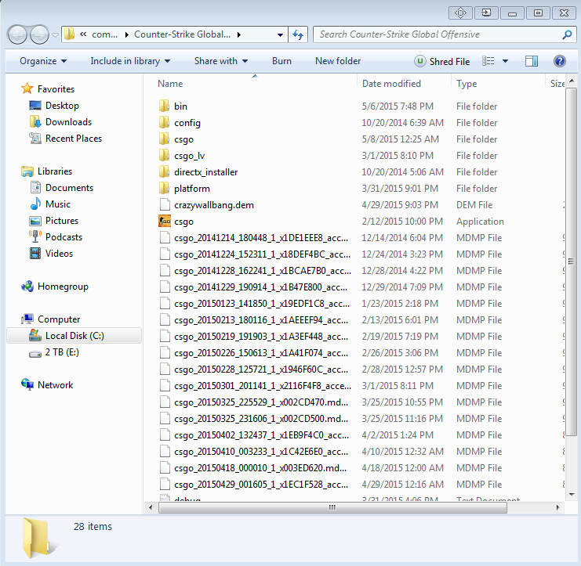Click the address bar folder icon
This screenshot has height=566, width=581.
point(69,34)
